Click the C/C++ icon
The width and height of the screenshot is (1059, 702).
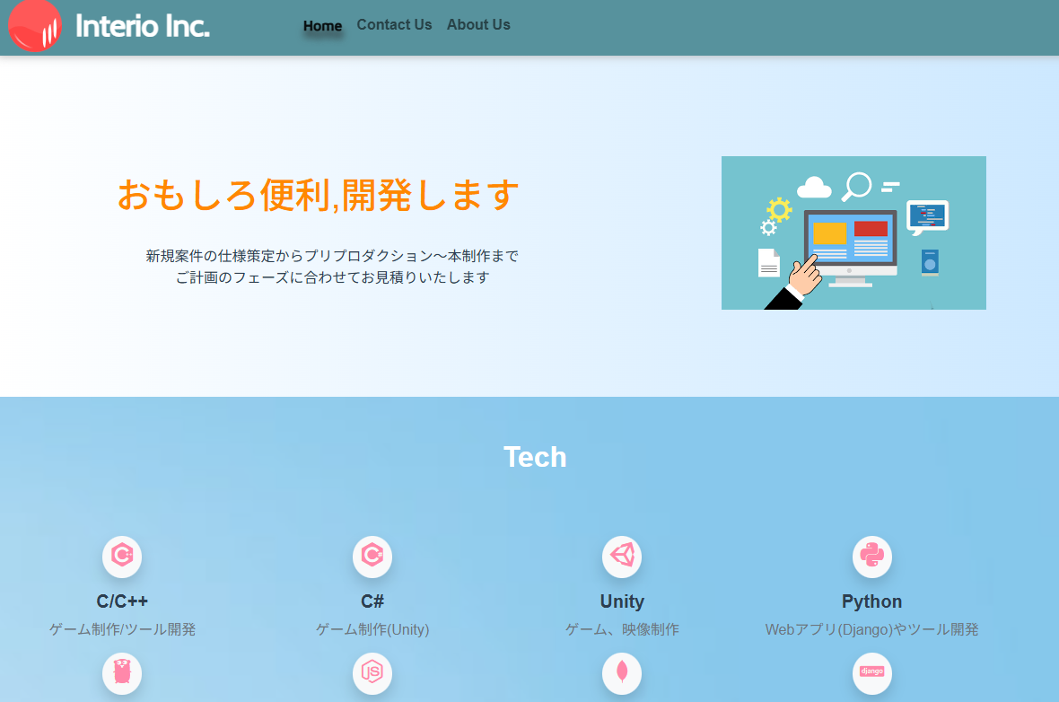pos(122,556)
